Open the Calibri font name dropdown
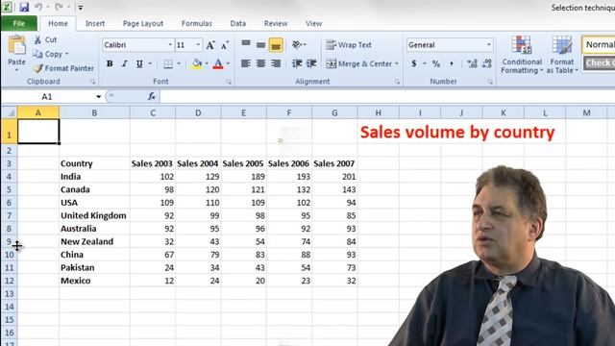Image resolution: width=615 pixels, height=346 pixels. [170, 45]
